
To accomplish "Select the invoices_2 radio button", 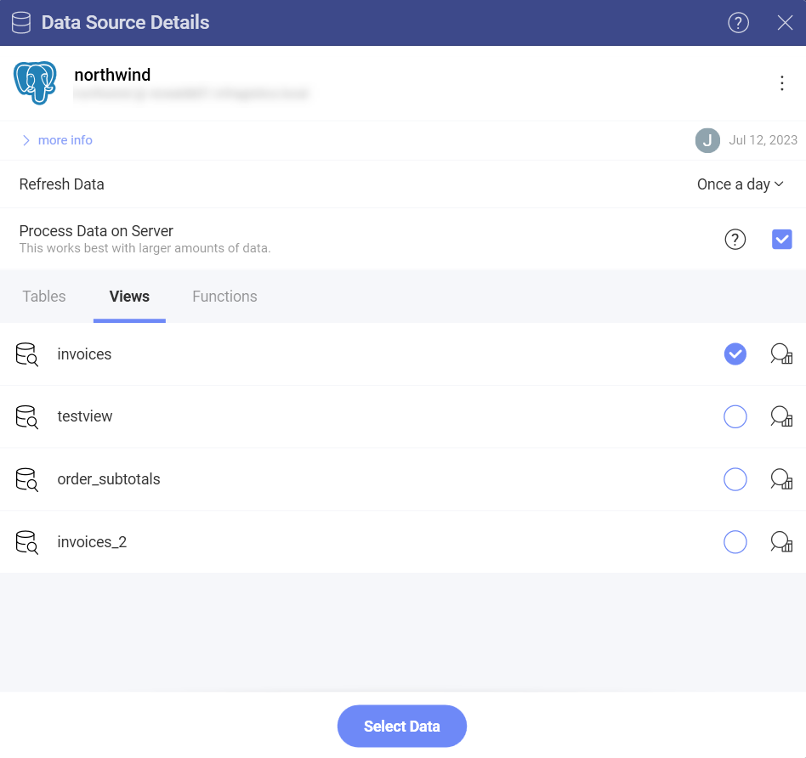I will (735, 542).
